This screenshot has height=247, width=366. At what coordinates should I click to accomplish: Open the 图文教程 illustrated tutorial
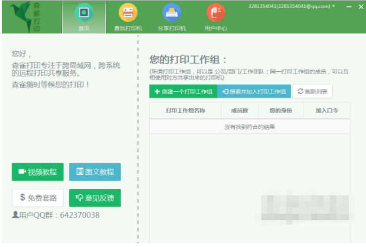click(x=95, y=172)
